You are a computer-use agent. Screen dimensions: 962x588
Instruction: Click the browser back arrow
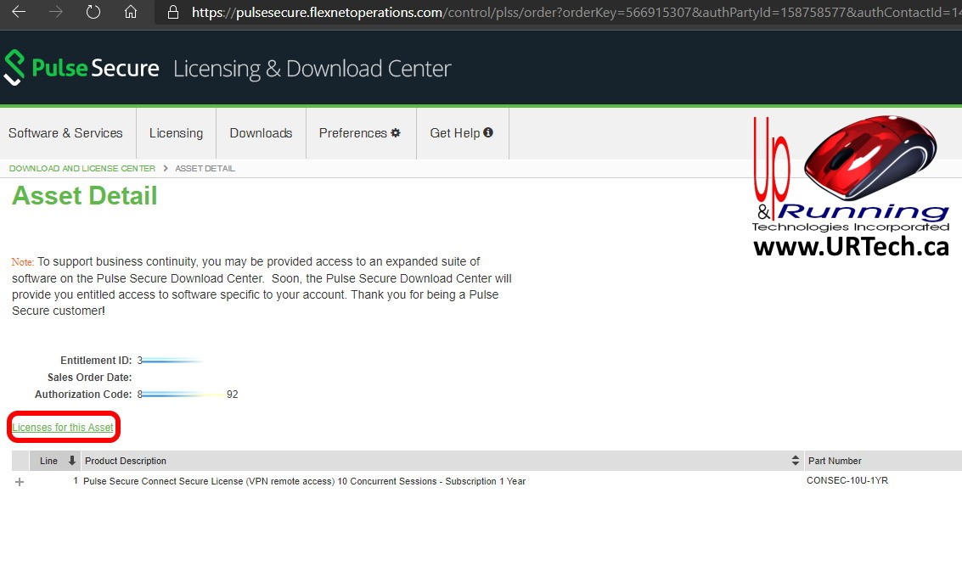pos(19,12)
